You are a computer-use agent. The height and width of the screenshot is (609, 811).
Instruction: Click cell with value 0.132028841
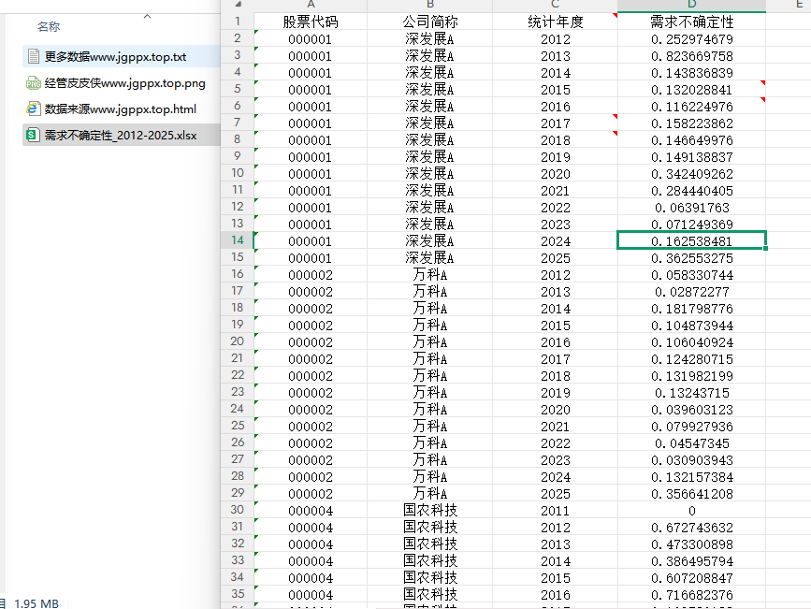pos(691,90)
